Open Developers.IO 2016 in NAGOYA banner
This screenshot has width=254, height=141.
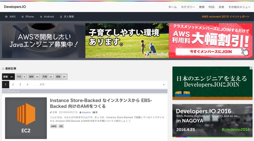coord(213,121)
